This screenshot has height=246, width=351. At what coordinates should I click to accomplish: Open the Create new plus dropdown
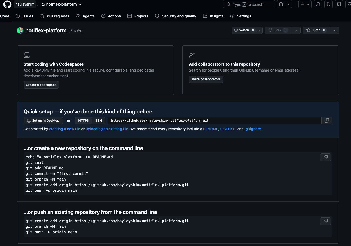pyautogui.click(x=305, y=4)
